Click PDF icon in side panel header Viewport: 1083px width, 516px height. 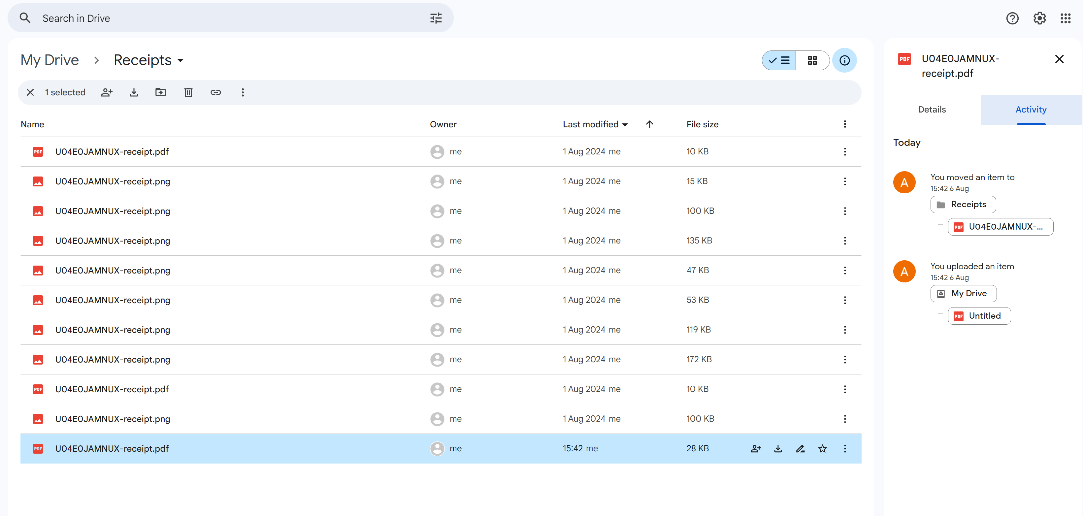pyautogui.click(x=904, y=59)
